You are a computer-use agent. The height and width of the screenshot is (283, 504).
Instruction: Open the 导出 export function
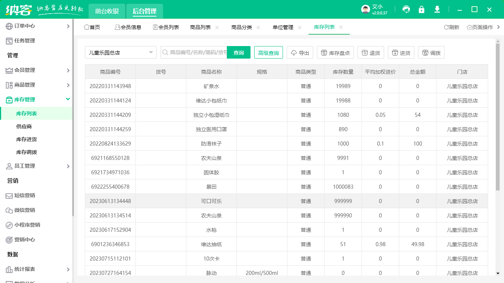click(300, 52)
